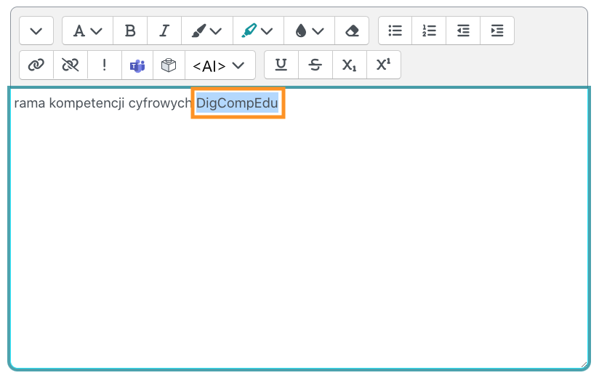Clear formatting with the eraser icon

coord(352,31)
